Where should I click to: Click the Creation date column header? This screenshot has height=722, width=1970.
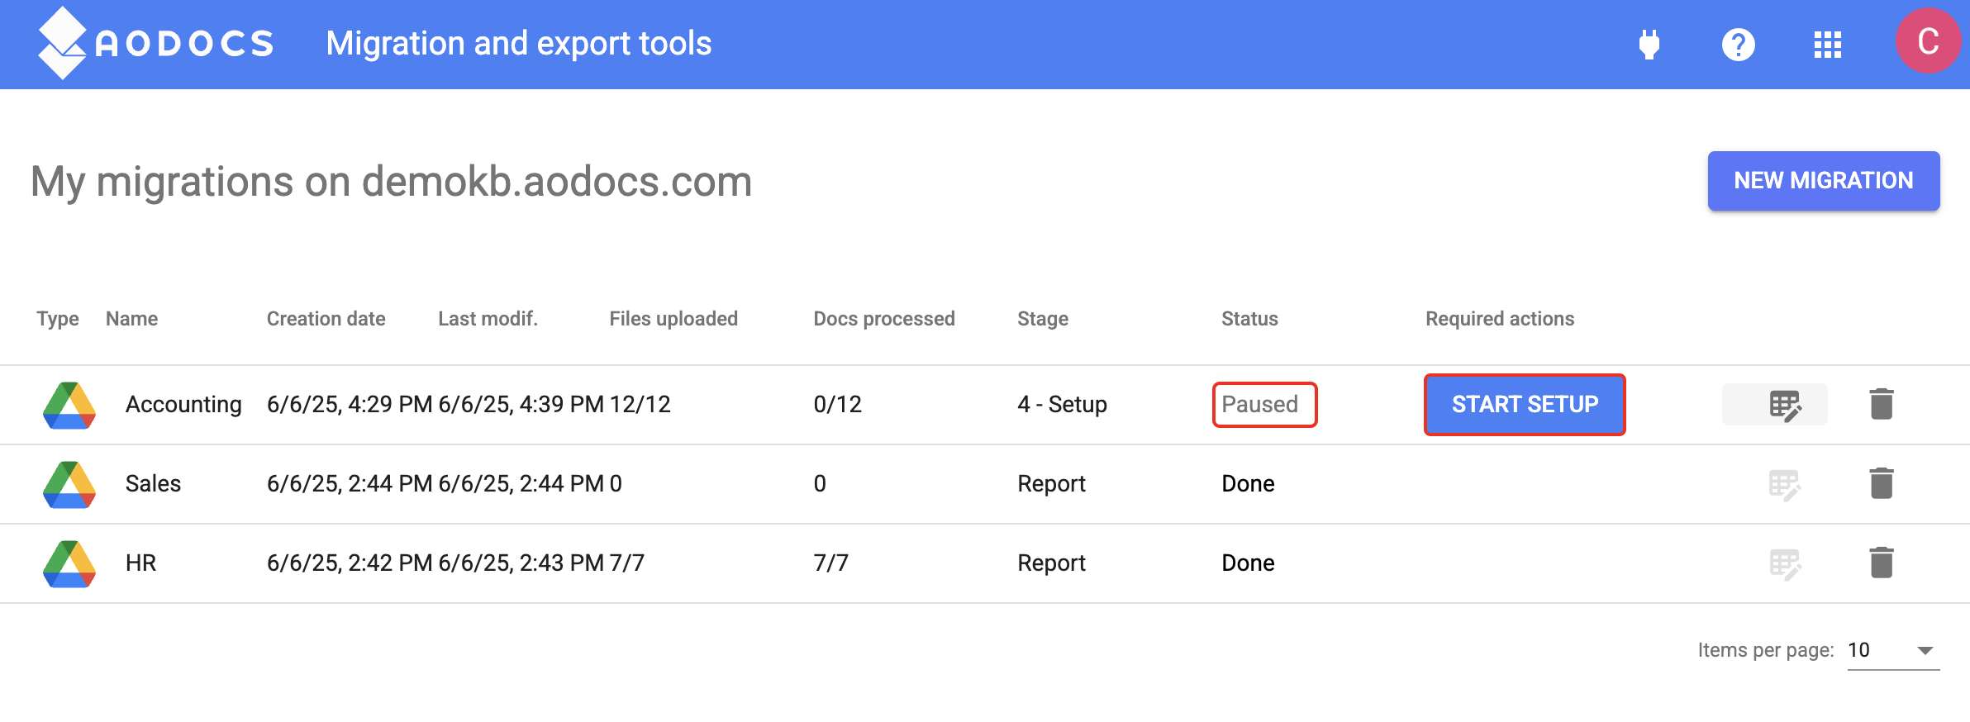pos(326,319)
